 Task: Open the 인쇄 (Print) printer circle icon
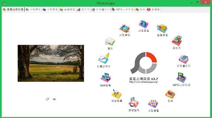tap(170, 94)
